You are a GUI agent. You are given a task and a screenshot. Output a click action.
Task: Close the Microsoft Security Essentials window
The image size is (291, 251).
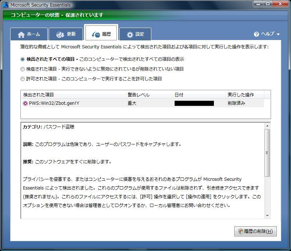[x=280, y=4]
